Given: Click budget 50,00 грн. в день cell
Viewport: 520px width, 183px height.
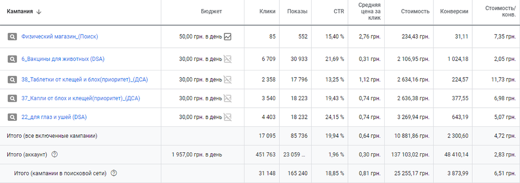Looking at the screenshot, I should [200, 37].
